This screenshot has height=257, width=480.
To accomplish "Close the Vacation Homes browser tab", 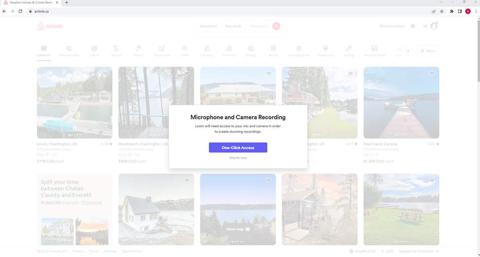I will coord(57,2).
